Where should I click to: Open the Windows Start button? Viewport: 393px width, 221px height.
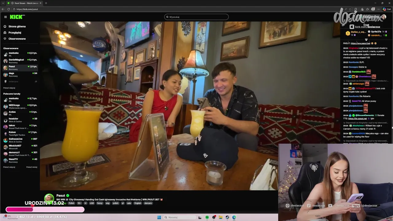pos(159,217)
